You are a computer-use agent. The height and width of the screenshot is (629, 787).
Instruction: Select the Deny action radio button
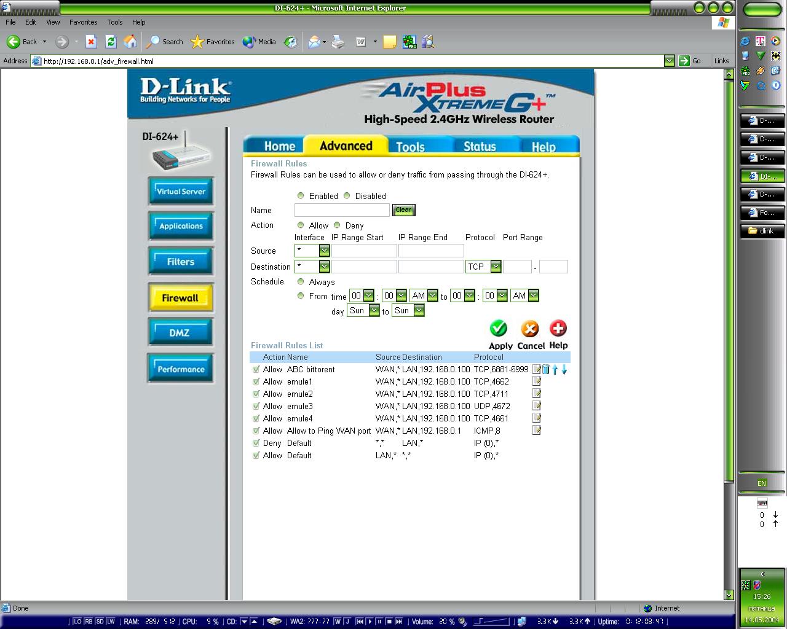337,225
